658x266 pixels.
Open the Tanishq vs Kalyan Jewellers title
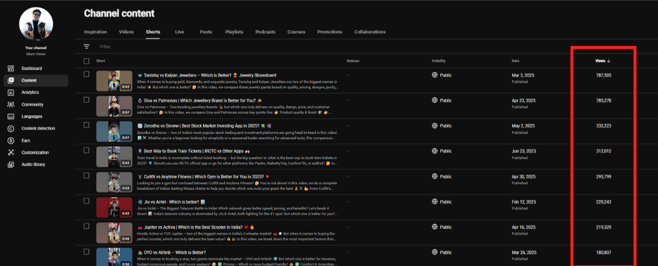[x=207, y=75]
